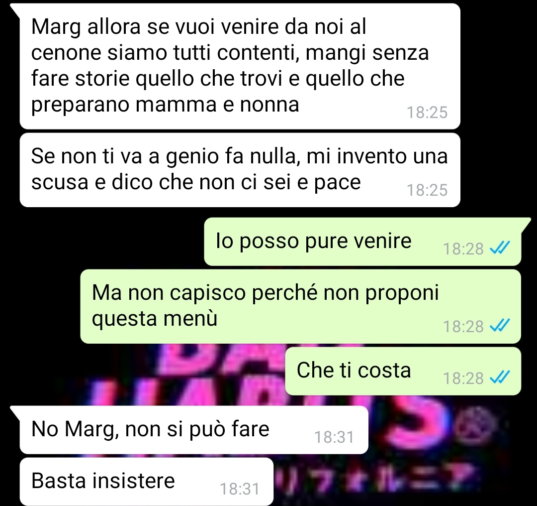Click 18:31 timestamp on 'No Marg' message
537x506 pixels.
coord(334,437)
